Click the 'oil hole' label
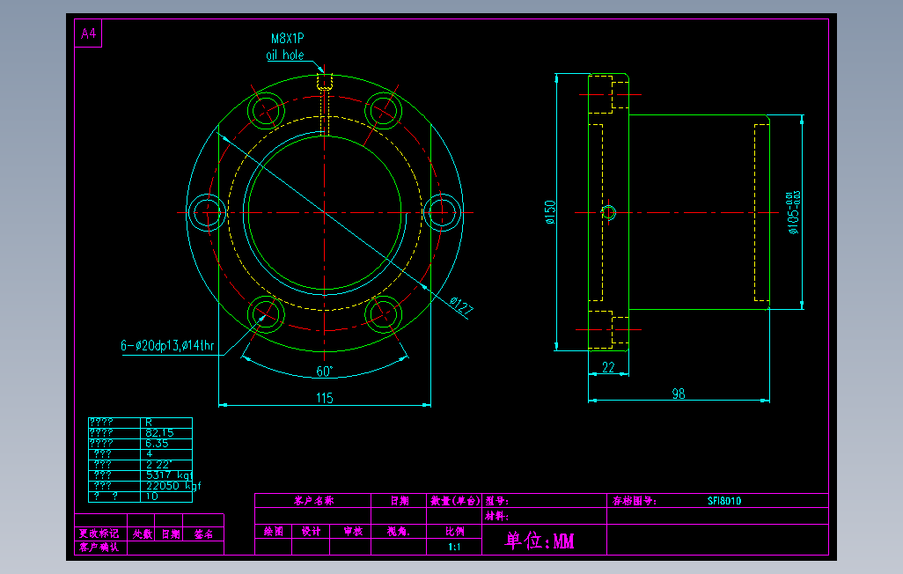 click(x=285, y=55)
